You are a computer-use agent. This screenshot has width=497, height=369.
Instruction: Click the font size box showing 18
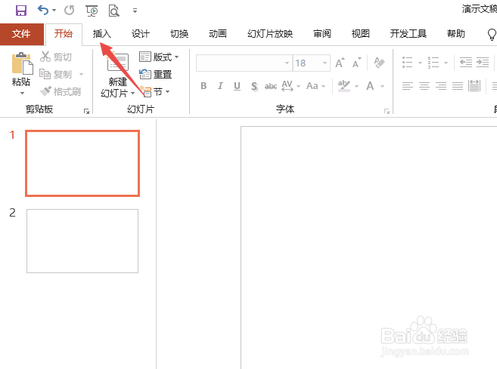(311, 63)
